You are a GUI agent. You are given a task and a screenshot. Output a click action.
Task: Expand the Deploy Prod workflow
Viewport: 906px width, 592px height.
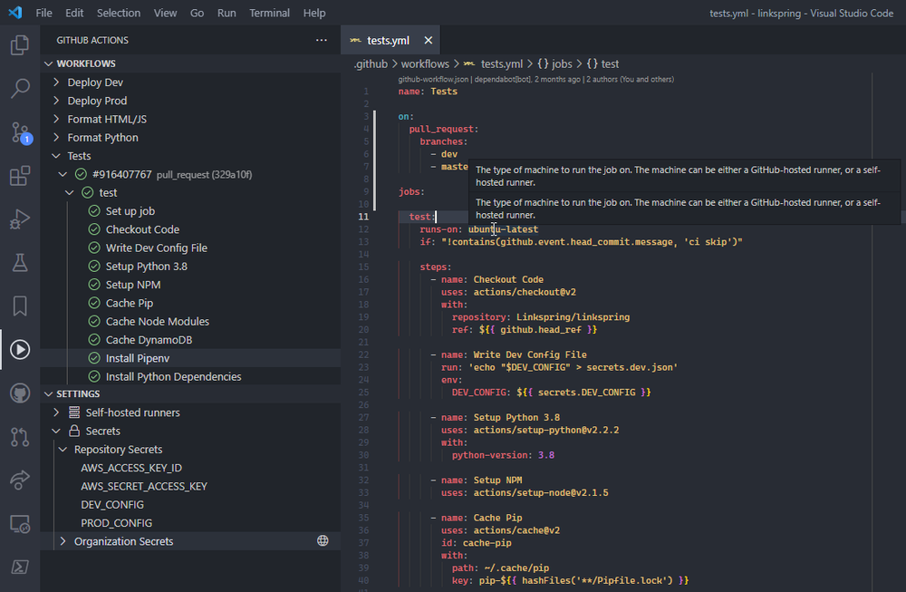click(56, 101)
